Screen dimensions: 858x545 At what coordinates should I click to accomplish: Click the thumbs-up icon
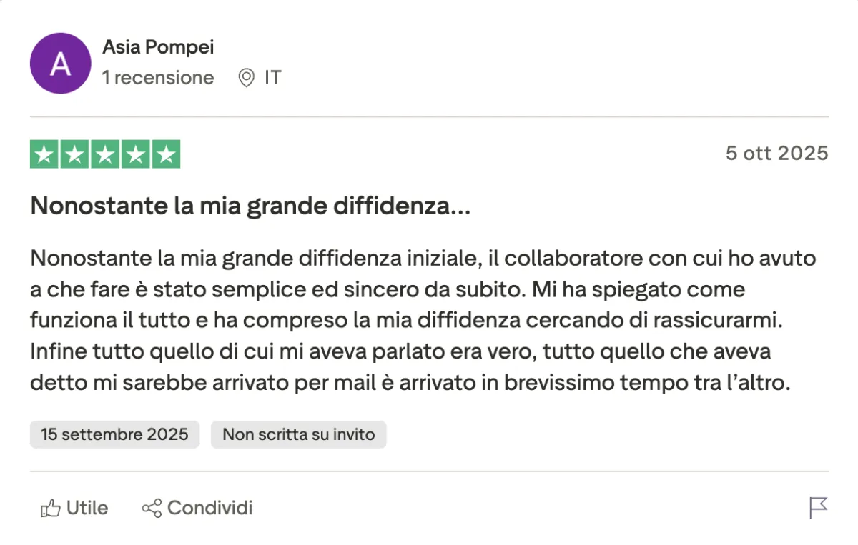(x=50, y=509)
